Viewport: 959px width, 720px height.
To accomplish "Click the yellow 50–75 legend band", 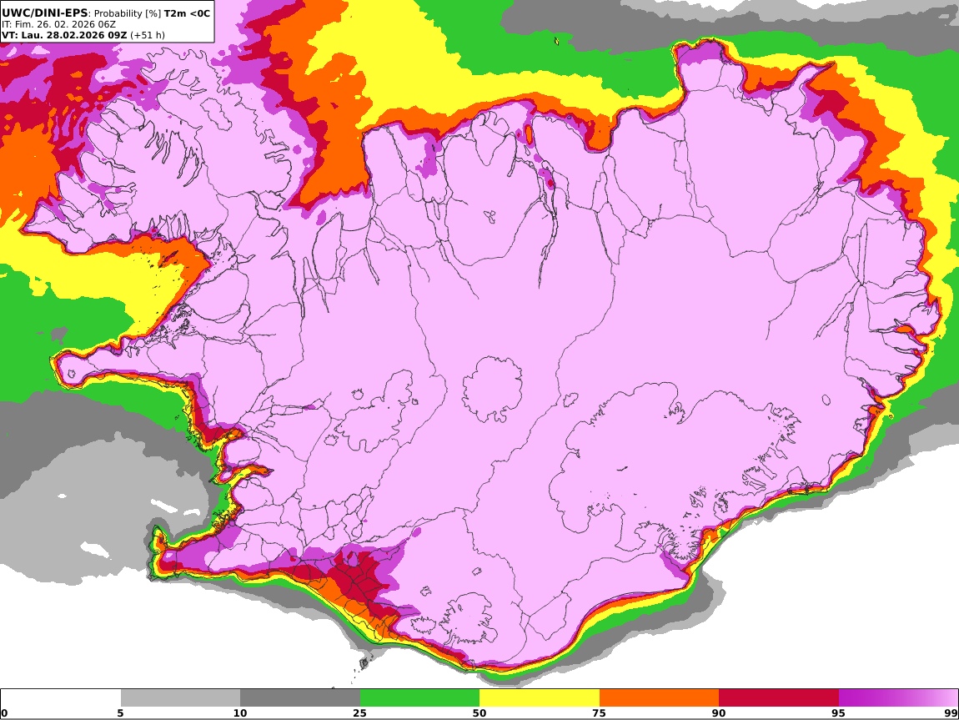I will tap(540, 698).
